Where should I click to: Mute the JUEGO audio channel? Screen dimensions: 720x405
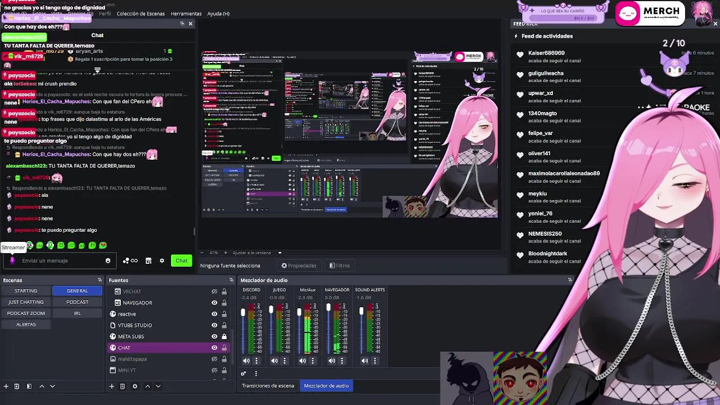click(274, 361)
